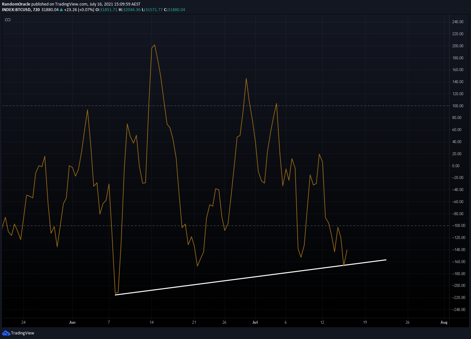Click the CCI indicator label
Screen dimensions: 471x339
(8, 20)
